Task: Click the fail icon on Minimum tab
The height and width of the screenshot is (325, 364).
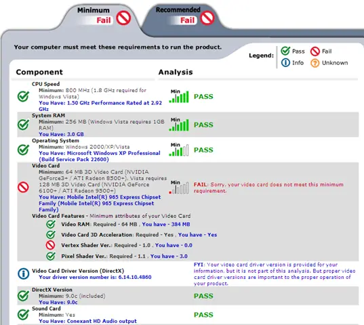Action: (123, 18)
